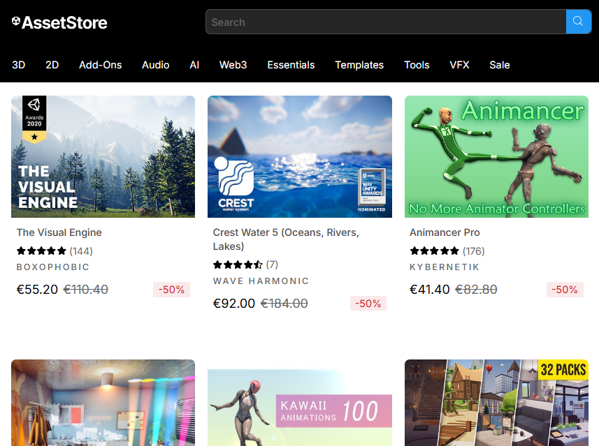Expand the Templates category menu
The width and height of the screenshot is (599, 446).
359,65
